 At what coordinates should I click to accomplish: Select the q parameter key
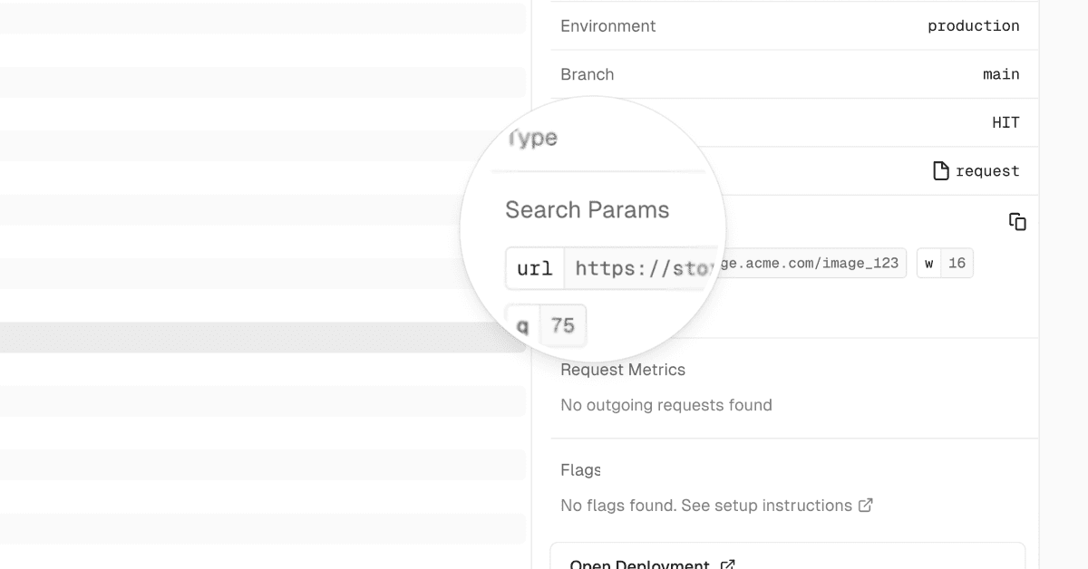(x=522, y=326)
